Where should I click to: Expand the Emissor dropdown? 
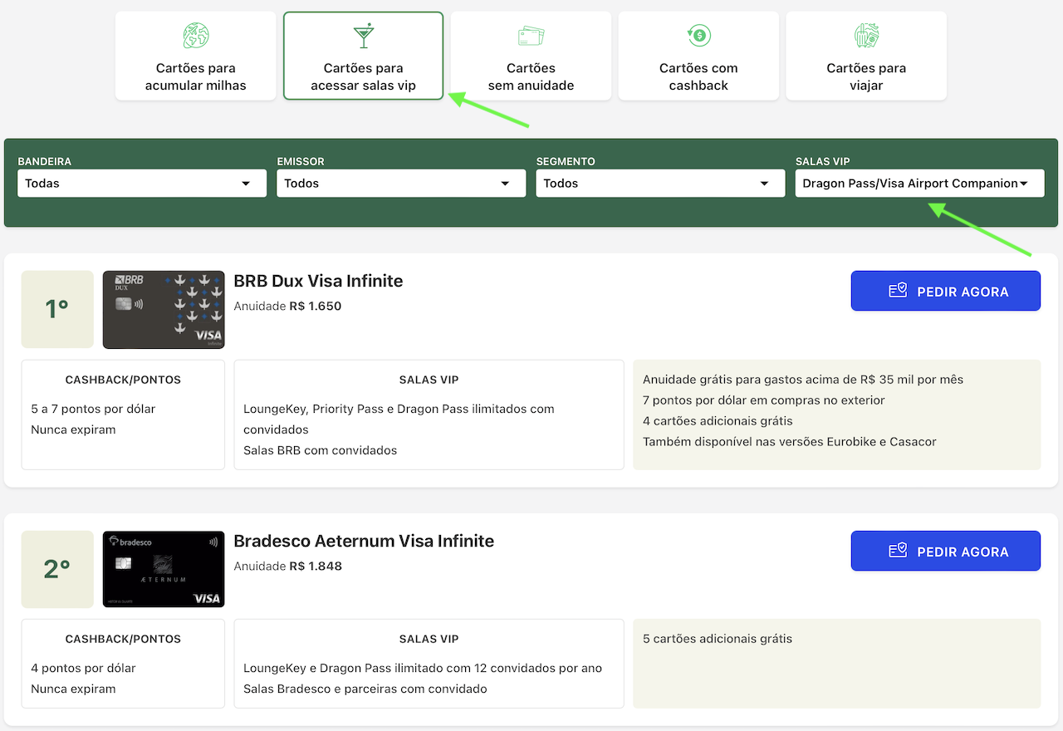pos(401,184)
